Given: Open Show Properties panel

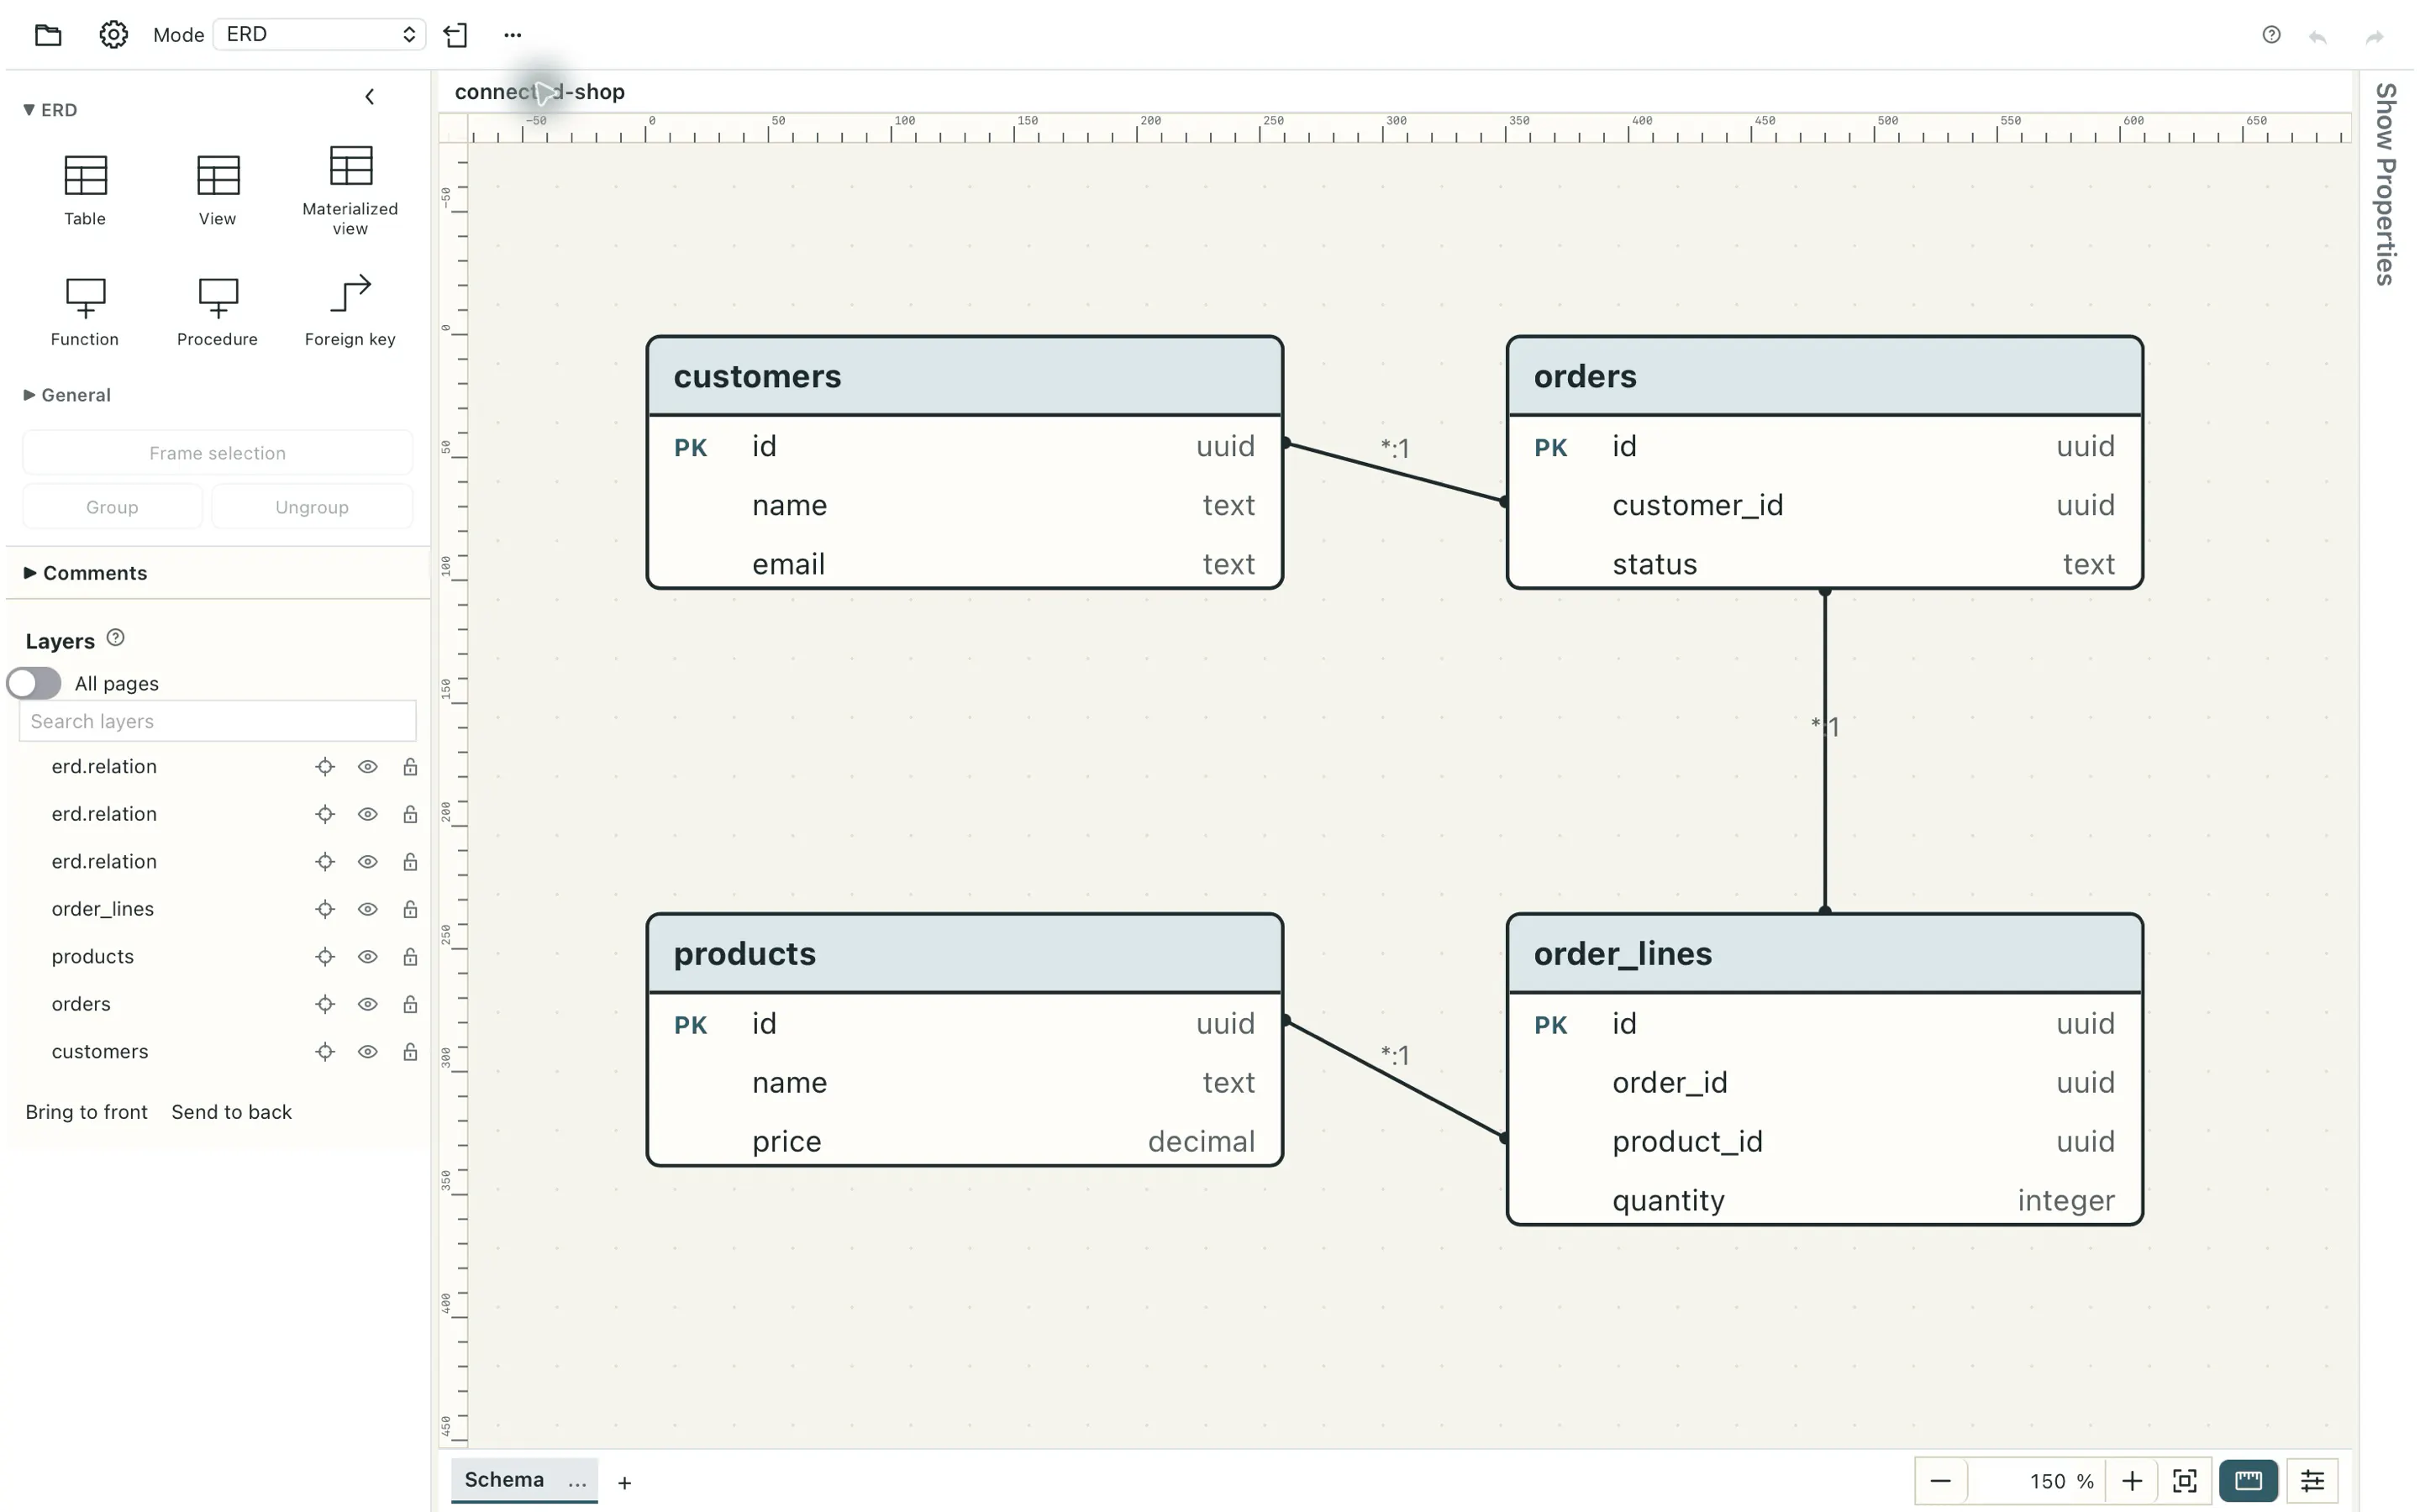Looking at the screenshot, I should tap(2386, 184).
